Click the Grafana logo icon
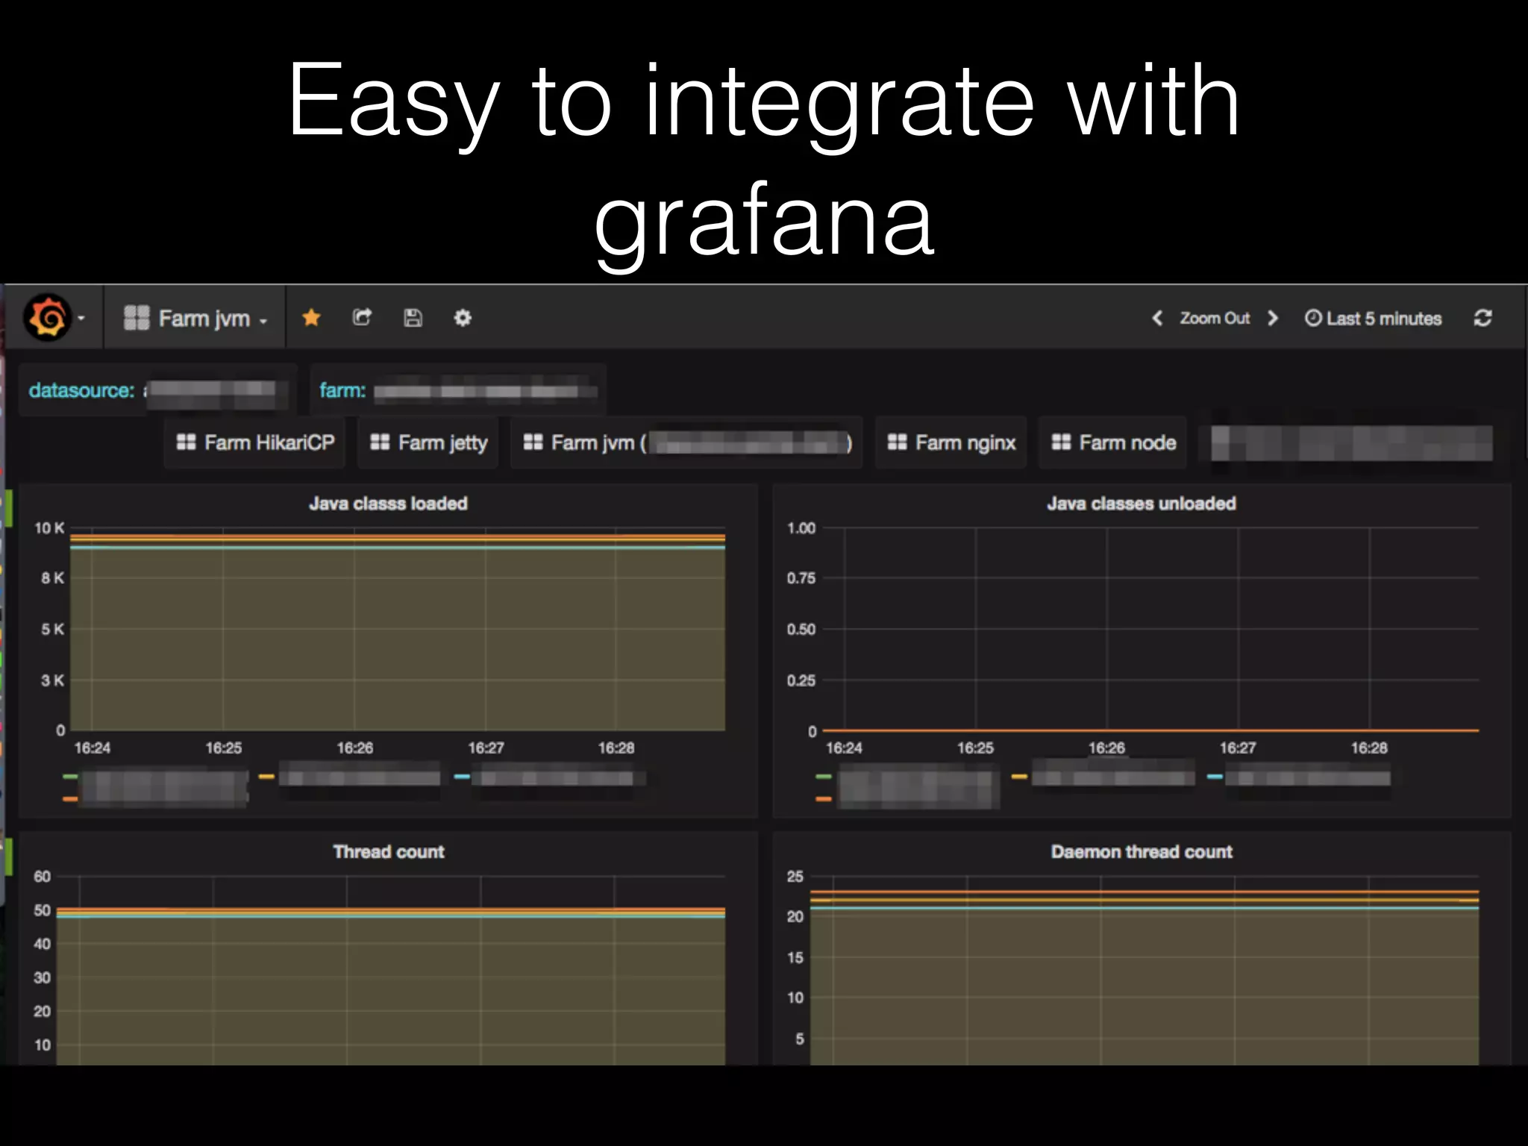1528x1146 pixels. pos(48,318)
